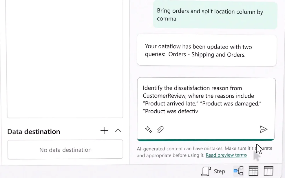Send the Copilot prompt with arrow icon
This screenshot has width=285, height=178.
click(x=263, y=129)
